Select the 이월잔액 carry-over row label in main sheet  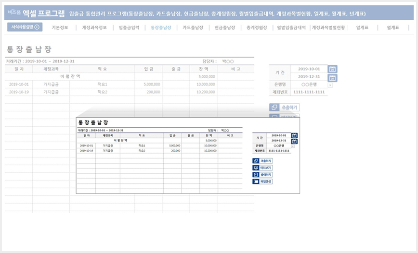(x=70, y=76)
